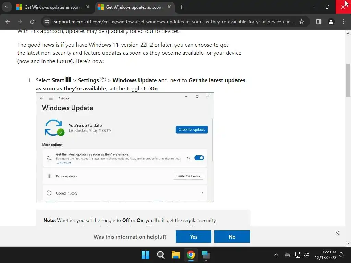
Task: Bookmark this page with the star icon
Action: 302,22
